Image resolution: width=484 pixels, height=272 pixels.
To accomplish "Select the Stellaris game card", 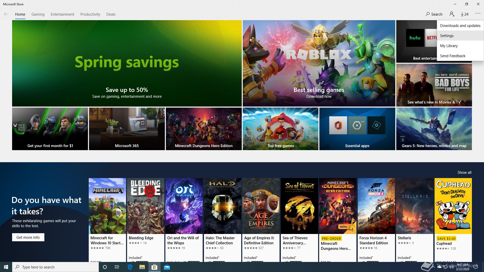I will (x=415, y=220).
